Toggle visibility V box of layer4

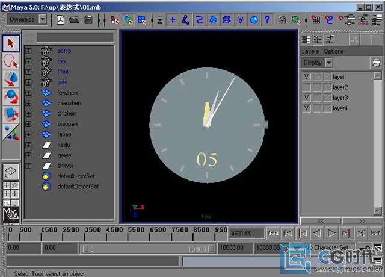coord(307,108)
